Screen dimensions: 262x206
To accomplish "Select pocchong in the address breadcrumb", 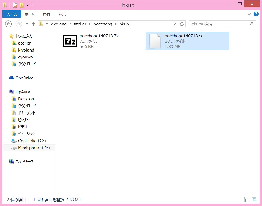I will [x=103, y=24].
